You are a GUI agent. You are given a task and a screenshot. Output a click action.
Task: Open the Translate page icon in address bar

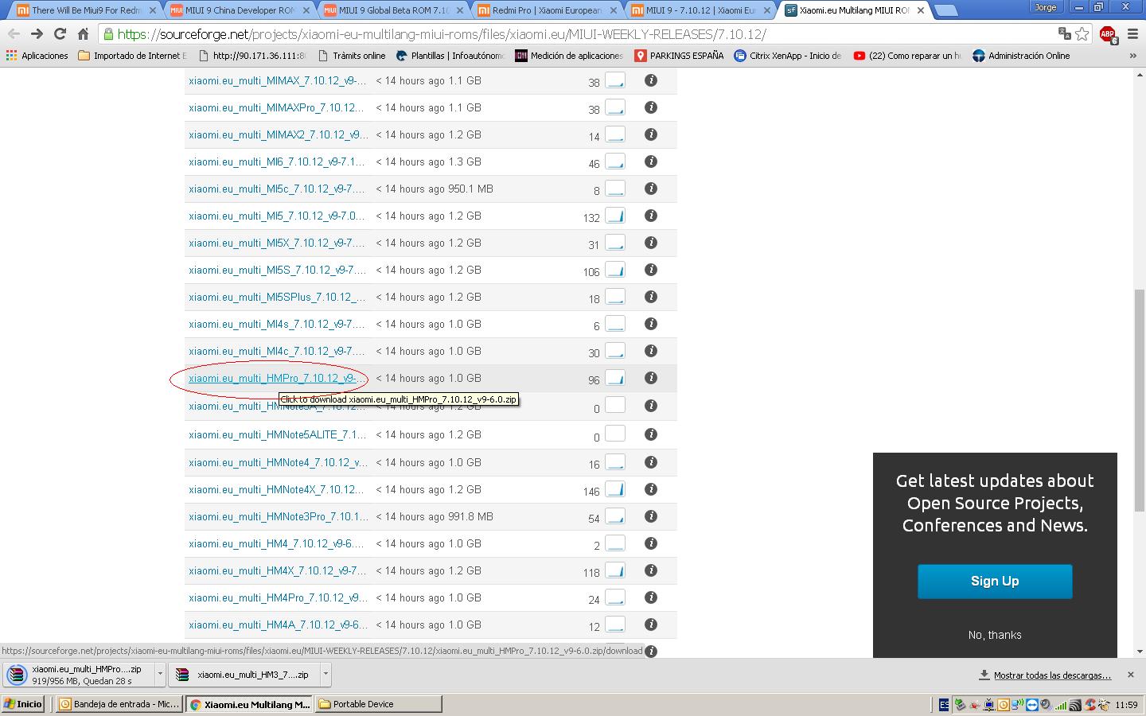1064,33
